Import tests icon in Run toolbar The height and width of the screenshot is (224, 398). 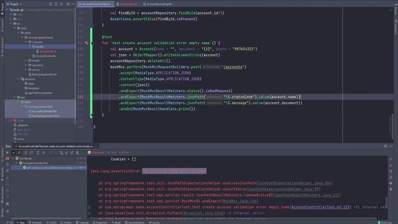pyautogui.click(x=67, y=152)
